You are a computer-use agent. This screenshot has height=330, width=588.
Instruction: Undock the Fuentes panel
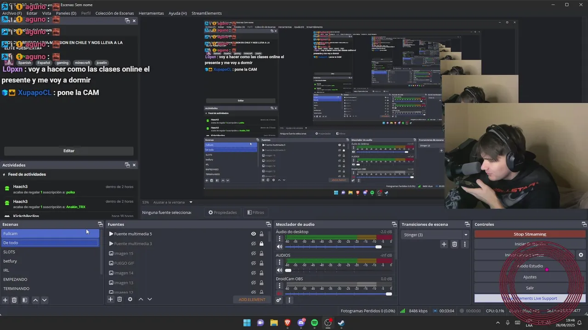(x=268, y=224)
